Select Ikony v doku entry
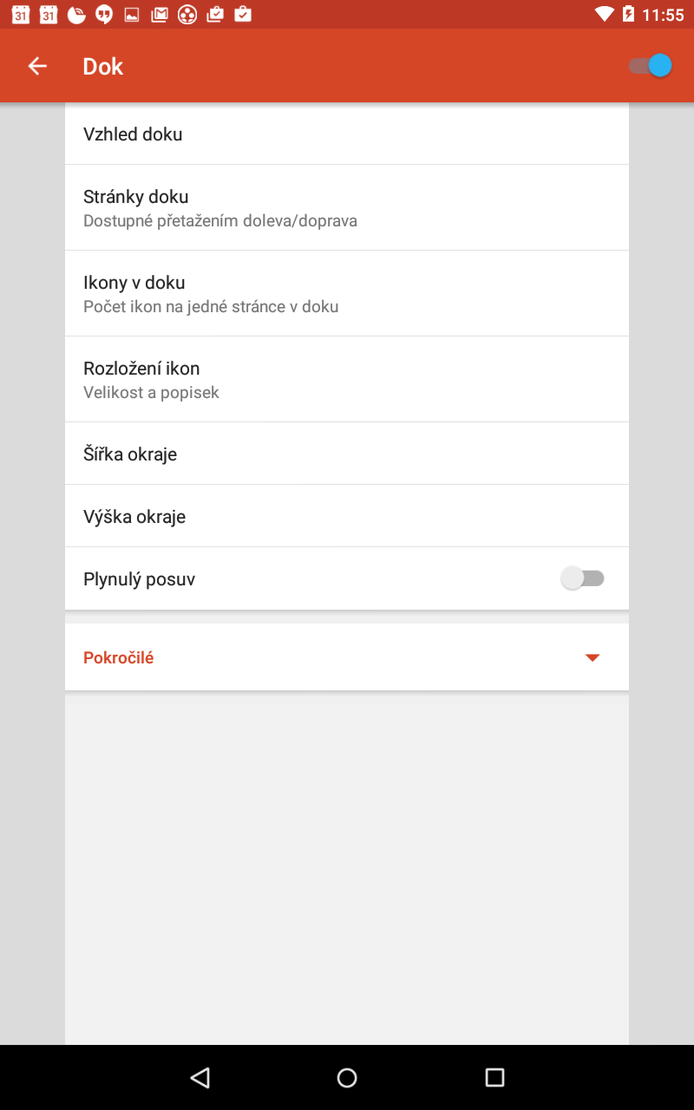The image size is (694, 1110). click(347, 293)
